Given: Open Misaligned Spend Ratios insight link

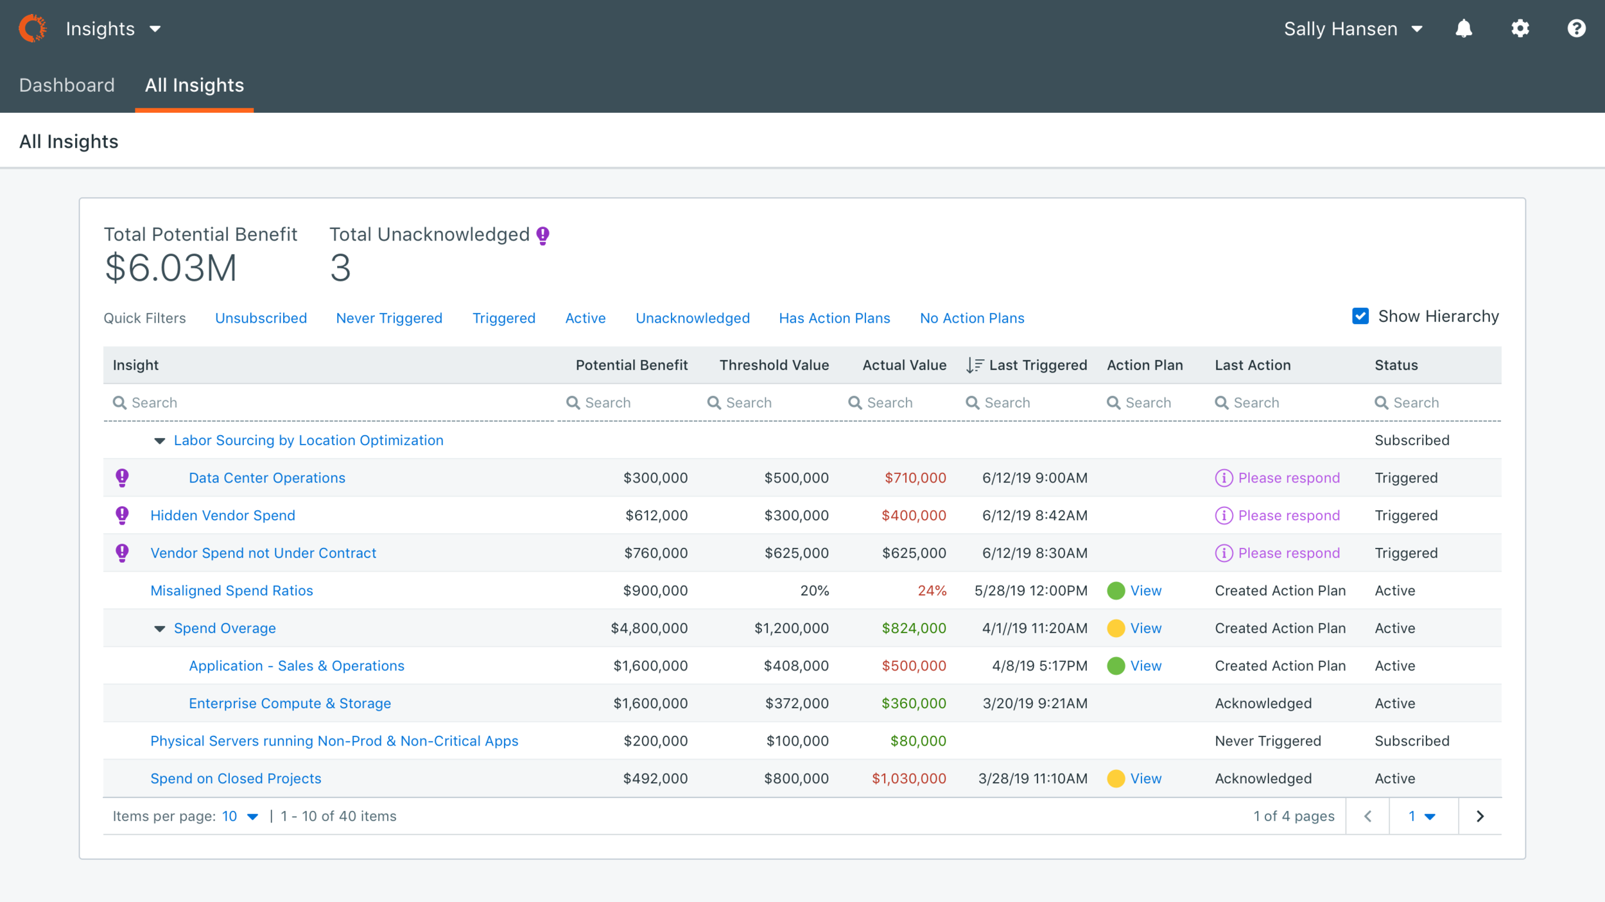Looking at the screenshot, I should (232, 591).
